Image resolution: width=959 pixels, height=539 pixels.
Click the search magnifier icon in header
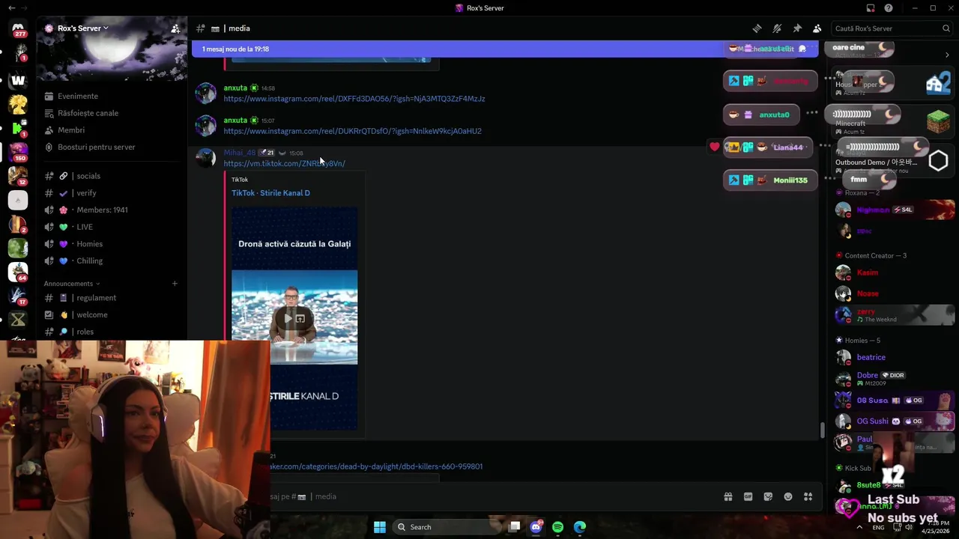click(946, 28)
